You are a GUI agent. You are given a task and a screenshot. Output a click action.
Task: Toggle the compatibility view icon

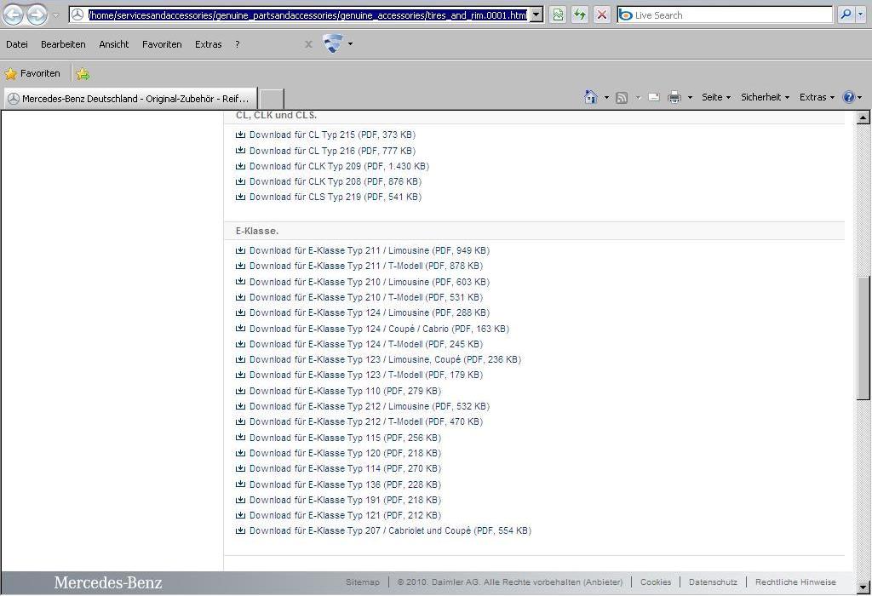558,15
